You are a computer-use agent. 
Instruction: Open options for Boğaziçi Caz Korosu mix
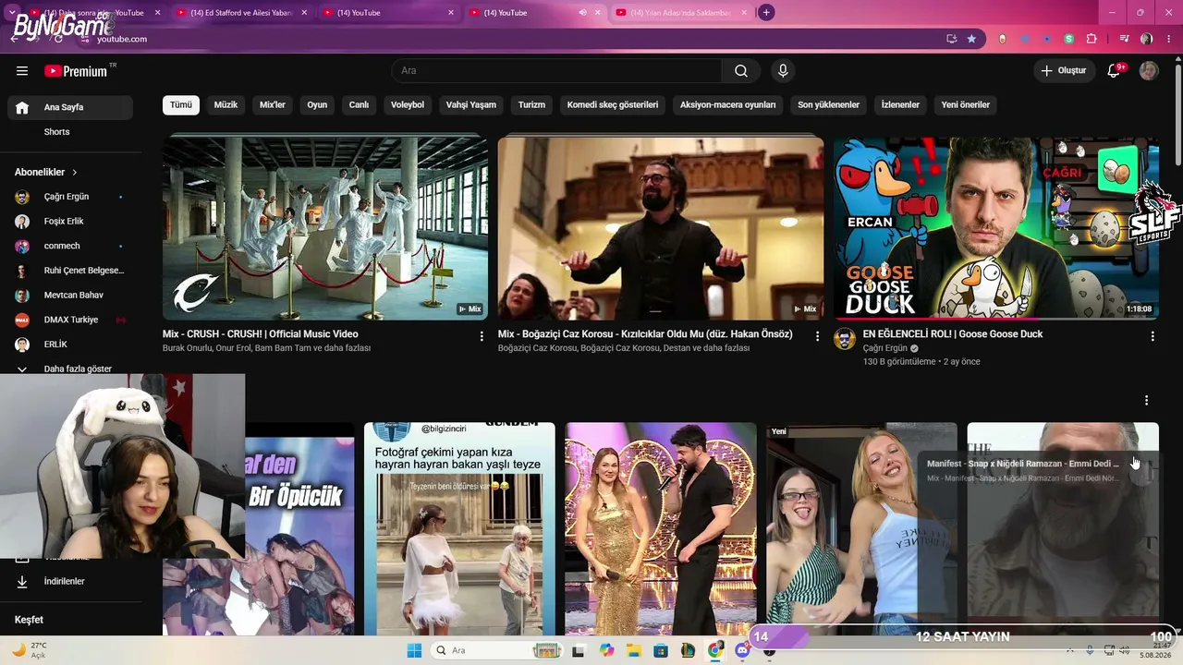point(817,336)
